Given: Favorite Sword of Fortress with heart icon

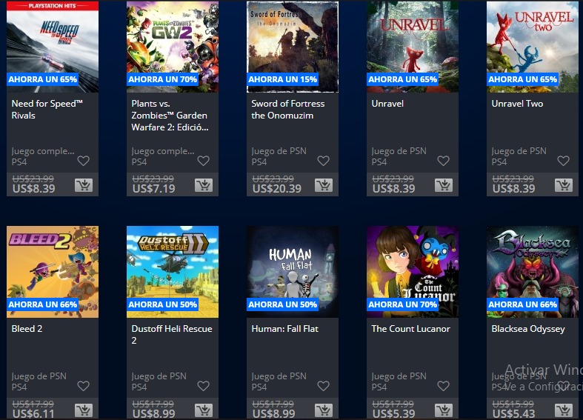Looking at the screenshot, I should (x=323, y=161).
